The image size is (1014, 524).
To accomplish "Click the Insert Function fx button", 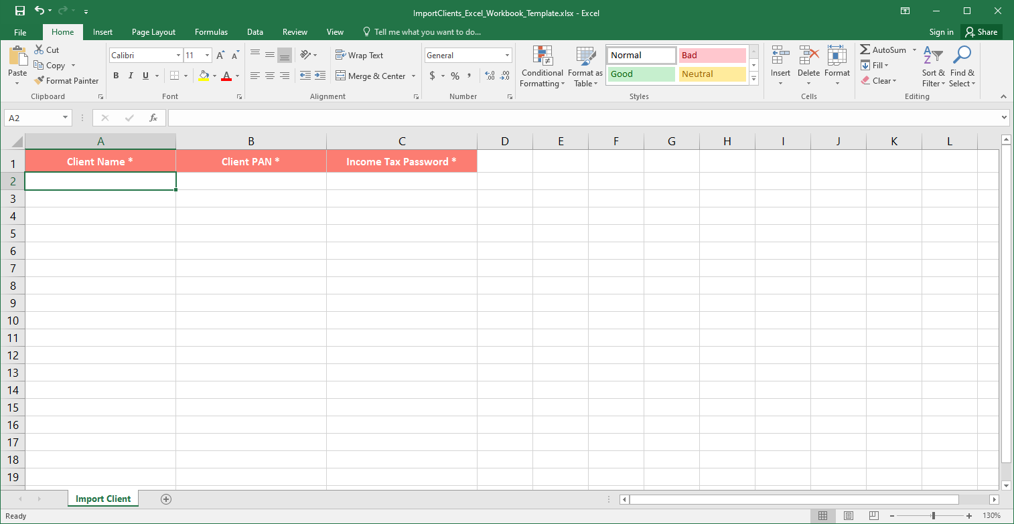I will pyautogui.click(x=153, y=118).
